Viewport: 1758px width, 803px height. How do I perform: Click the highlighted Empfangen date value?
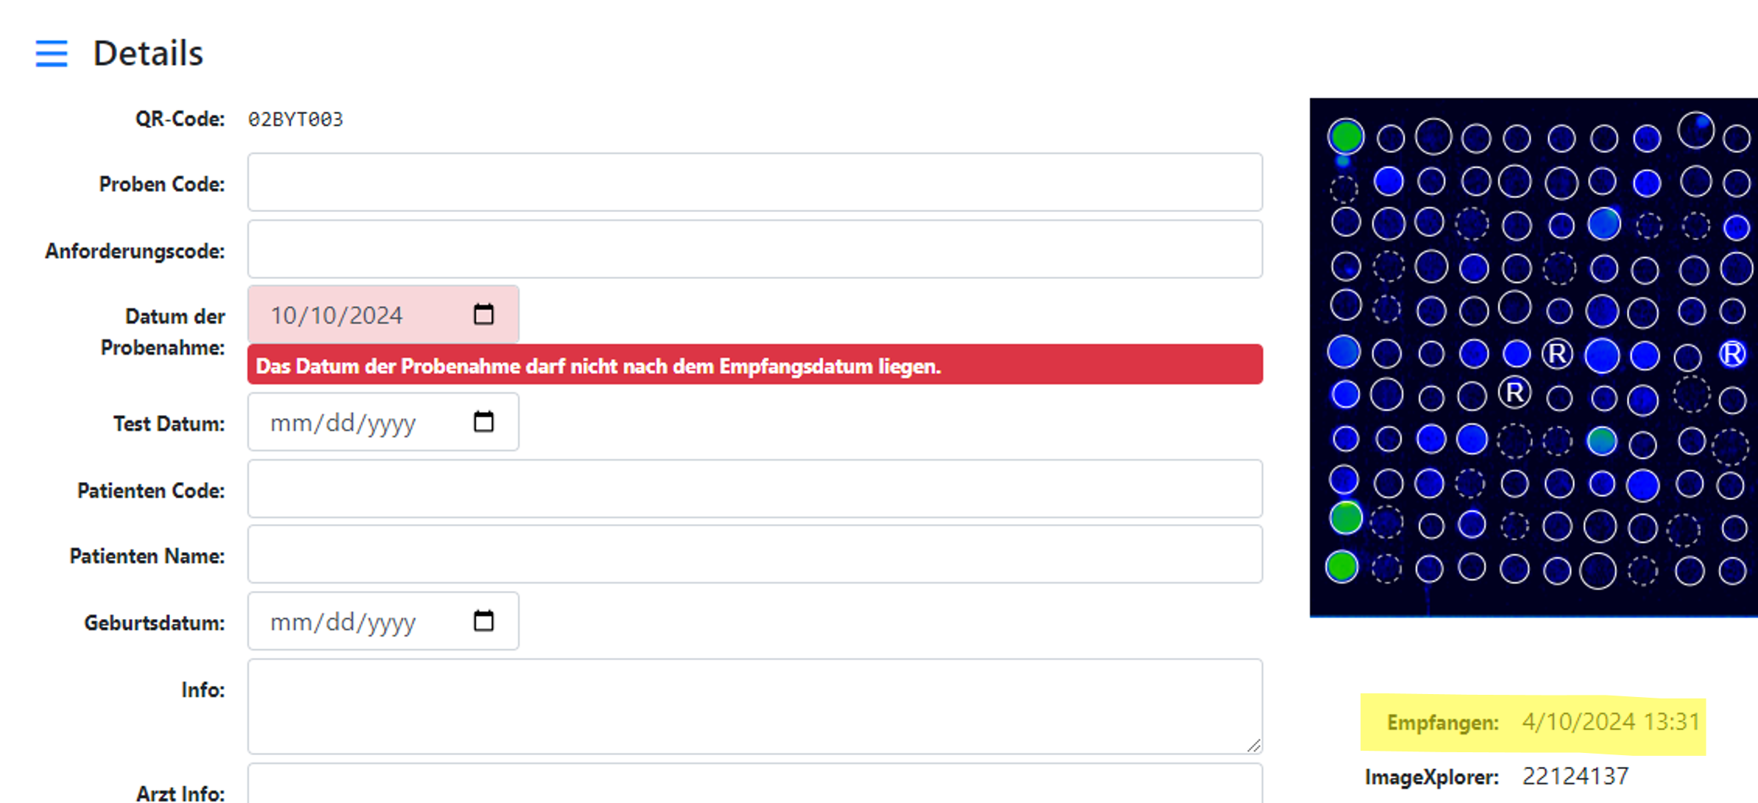point(1610,722)
